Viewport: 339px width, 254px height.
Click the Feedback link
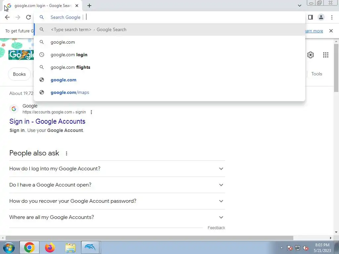(x=216, y=228)
